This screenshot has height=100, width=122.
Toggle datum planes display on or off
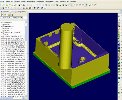pyautogui.click(x=57, y=5)
